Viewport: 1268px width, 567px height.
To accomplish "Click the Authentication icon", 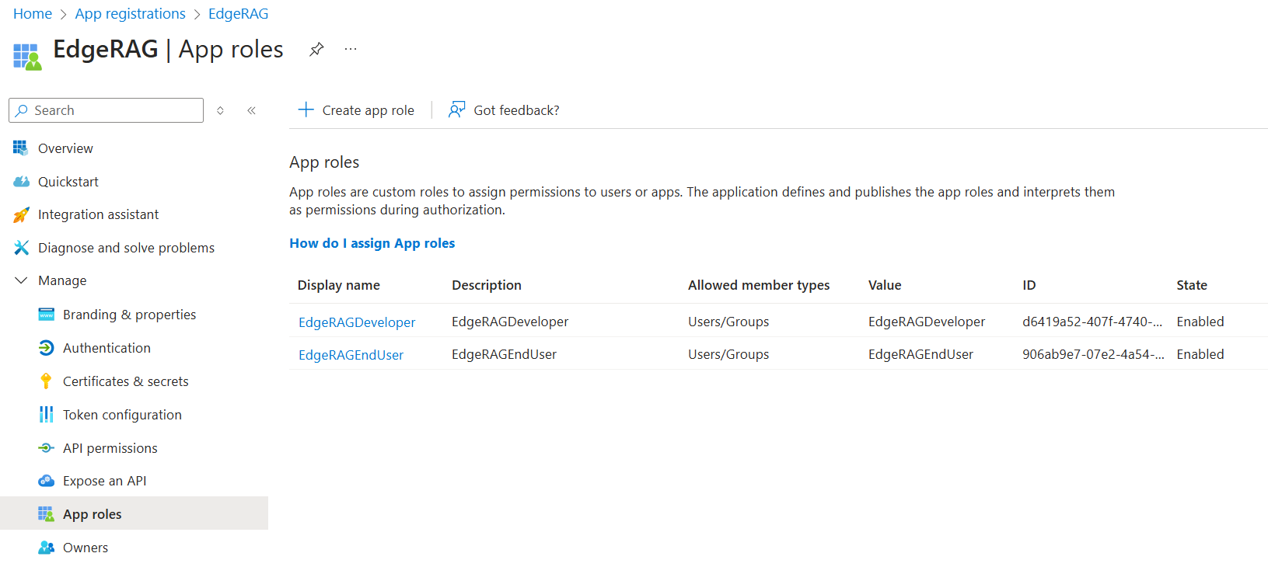I will tap(46, 348).
